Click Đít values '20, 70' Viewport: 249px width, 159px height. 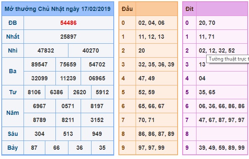207,23
